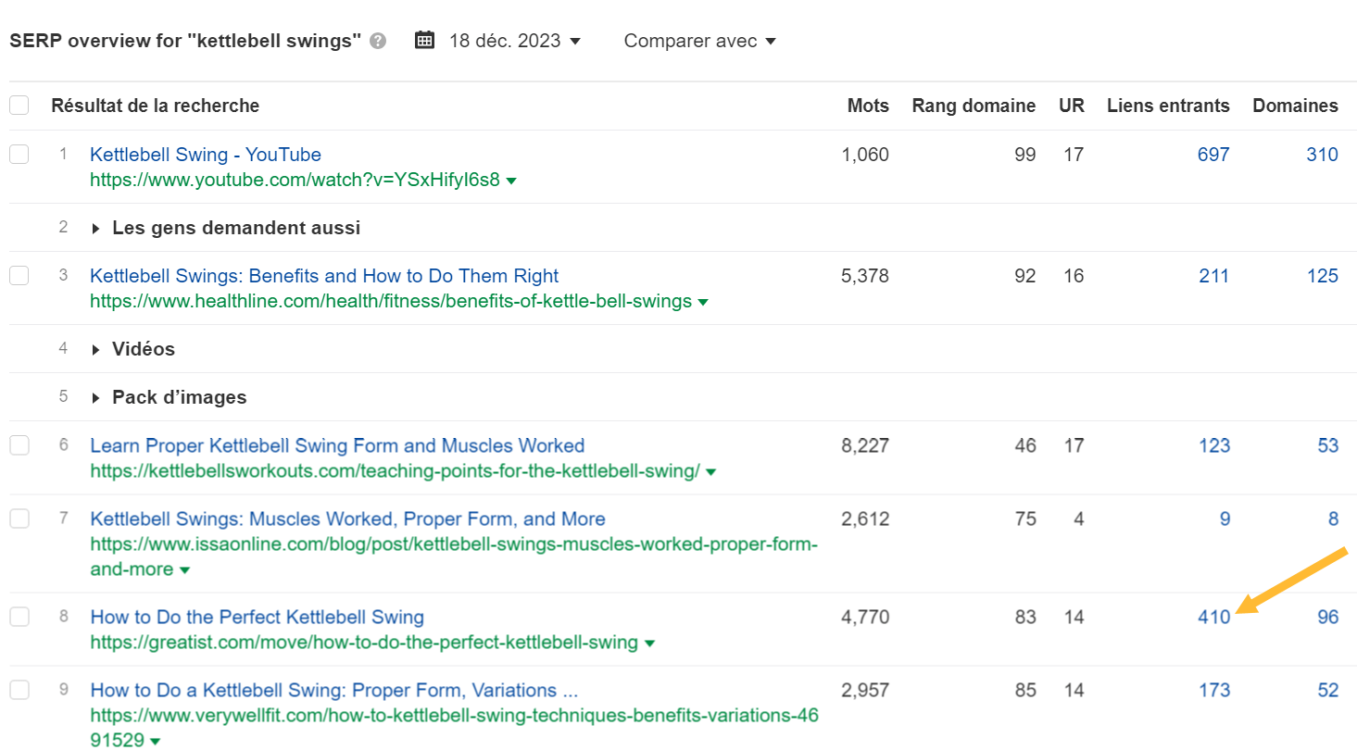
Task: Open the Healthline kettlebell swings article link
Action: click(323, 275)
